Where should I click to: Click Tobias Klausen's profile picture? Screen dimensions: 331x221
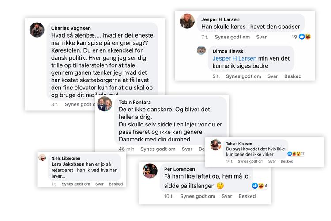216,145
